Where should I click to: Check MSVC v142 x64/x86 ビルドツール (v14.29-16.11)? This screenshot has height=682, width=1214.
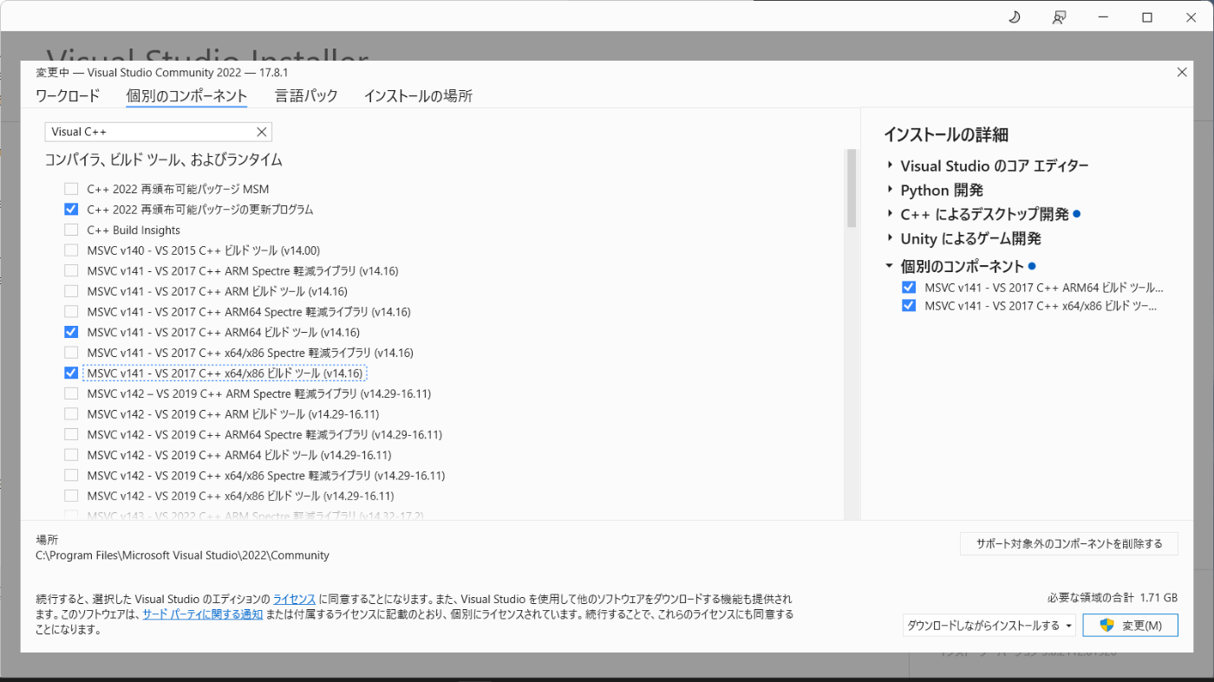(71, 496)
